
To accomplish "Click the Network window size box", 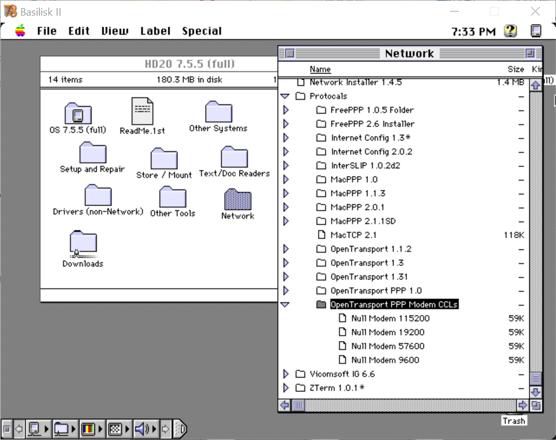I will 536,405.
